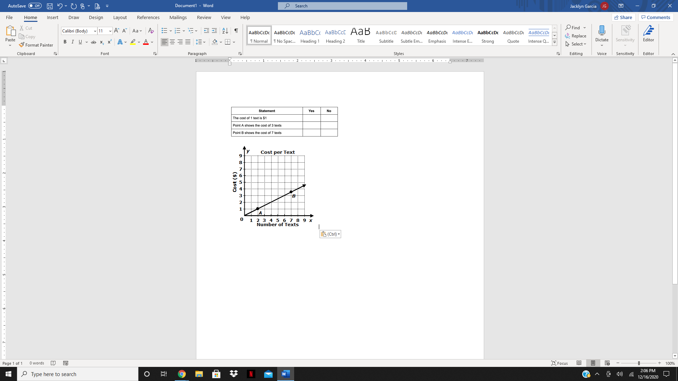Click the Save icon in title bar
The image size is (678, 381).
50,6
